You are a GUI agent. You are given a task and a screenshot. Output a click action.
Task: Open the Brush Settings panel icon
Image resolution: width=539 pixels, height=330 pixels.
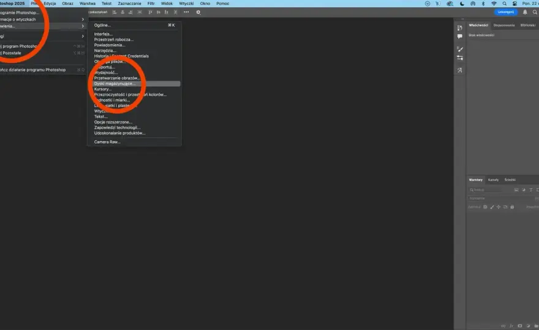459,49
